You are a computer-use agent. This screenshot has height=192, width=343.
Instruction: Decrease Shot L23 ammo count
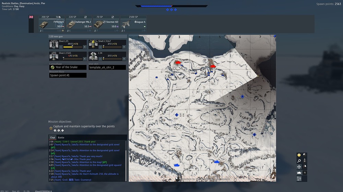pos(61,47)
